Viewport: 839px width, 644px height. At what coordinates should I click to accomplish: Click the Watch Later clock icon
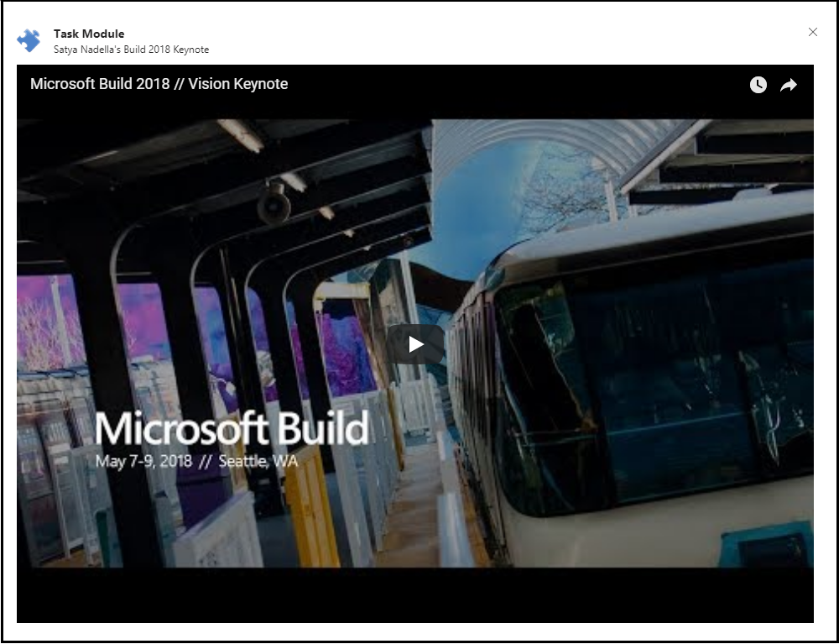(x=758, y=85)
